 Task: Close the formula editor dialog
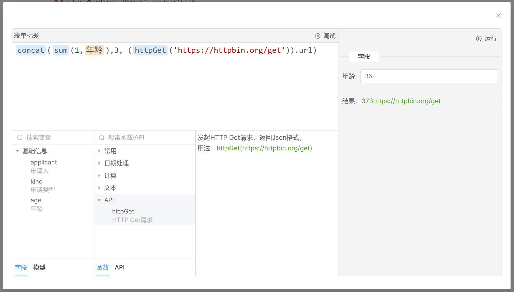click(x=498, y=15)
